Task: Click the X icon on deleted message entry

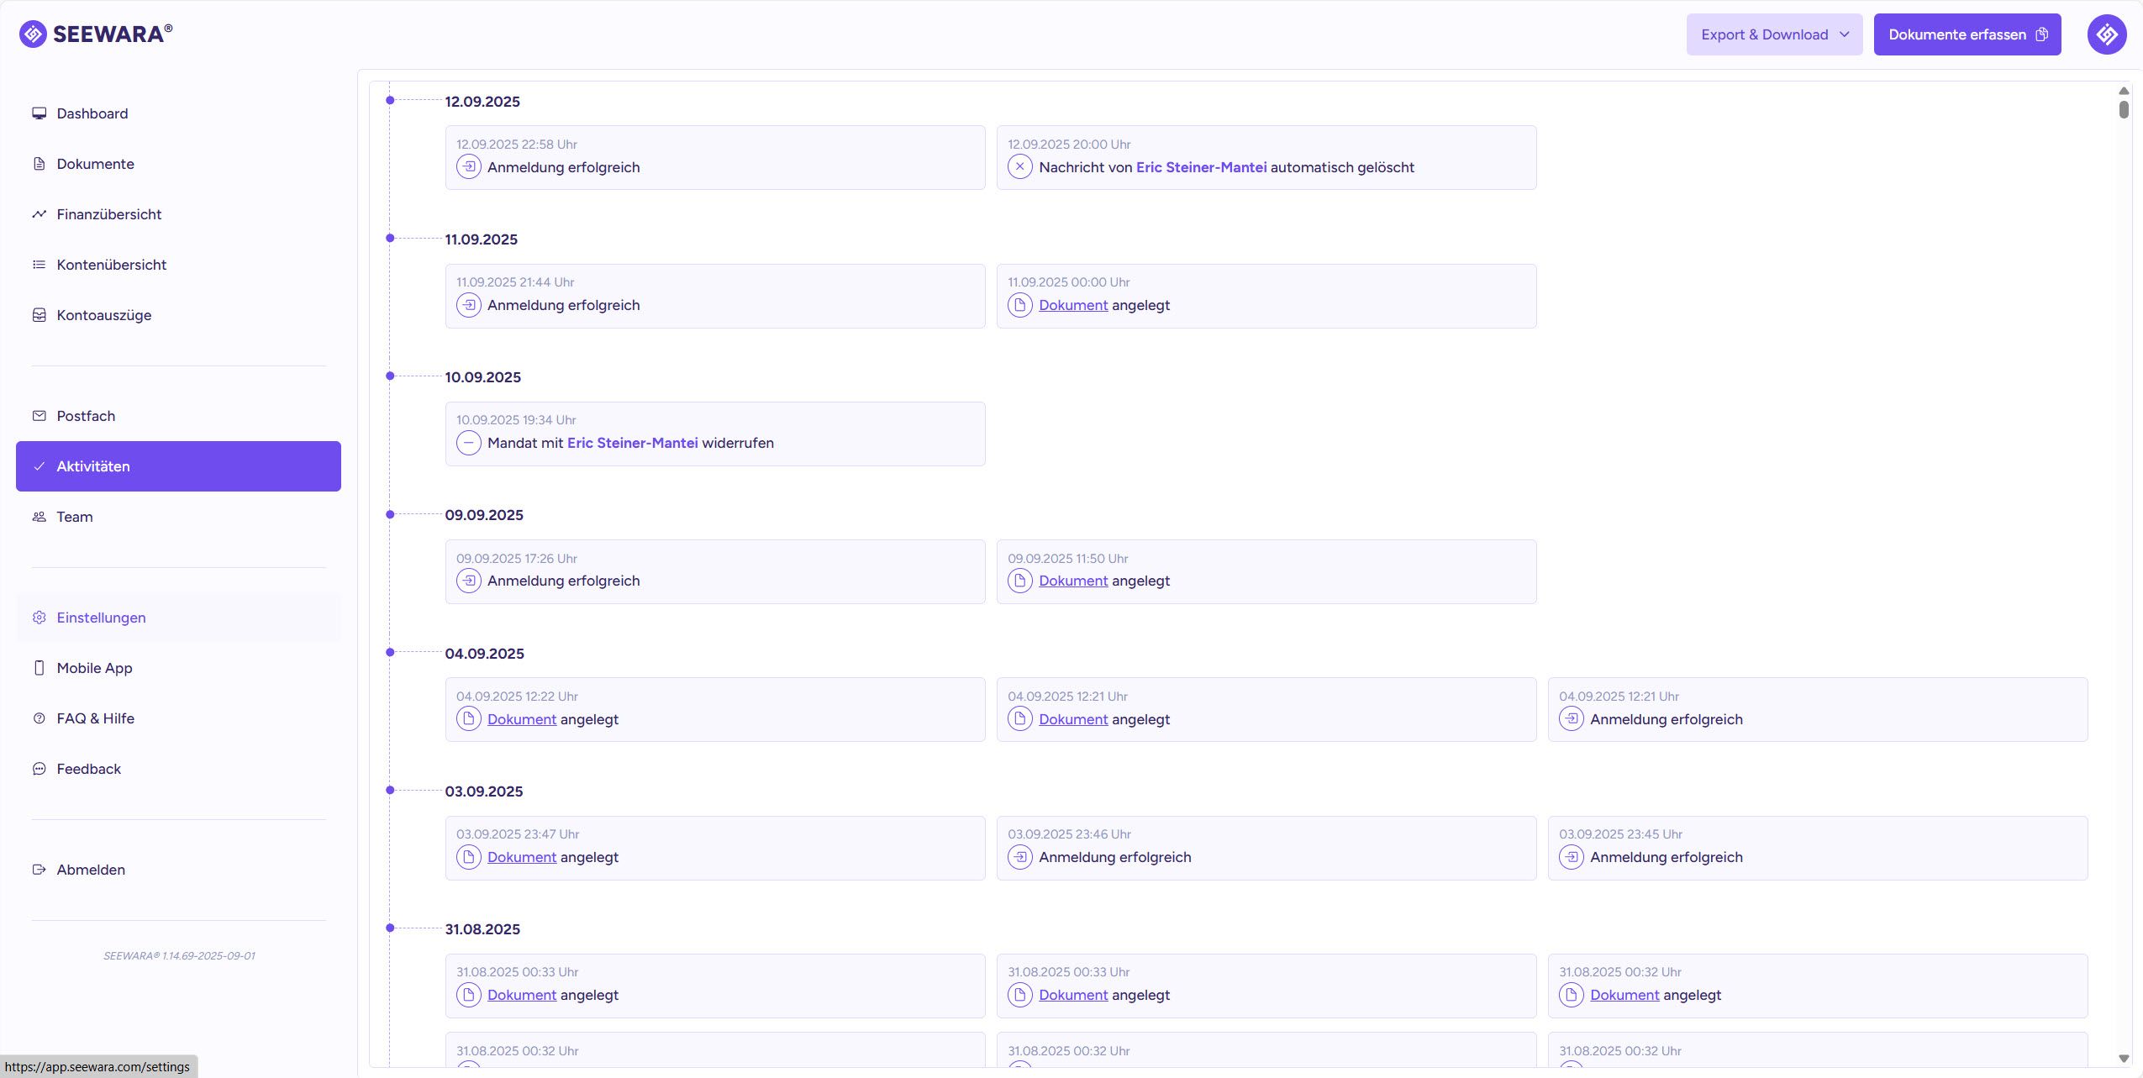Action: tap(1019, 167)
